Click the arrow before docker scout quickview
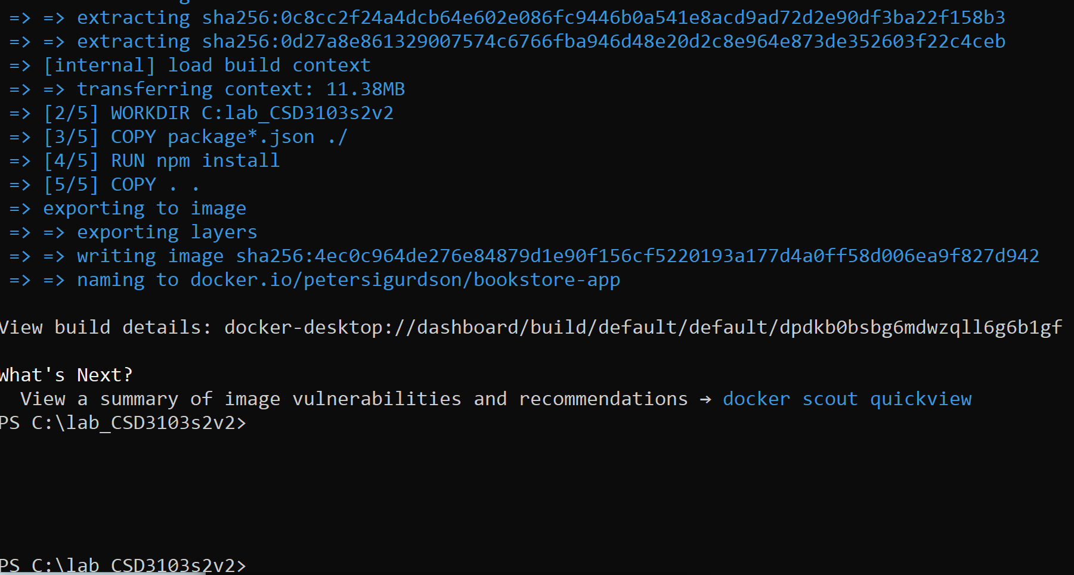Image resolution: width=1074 pixels, height=575 pixels. (x=705, y=399)
